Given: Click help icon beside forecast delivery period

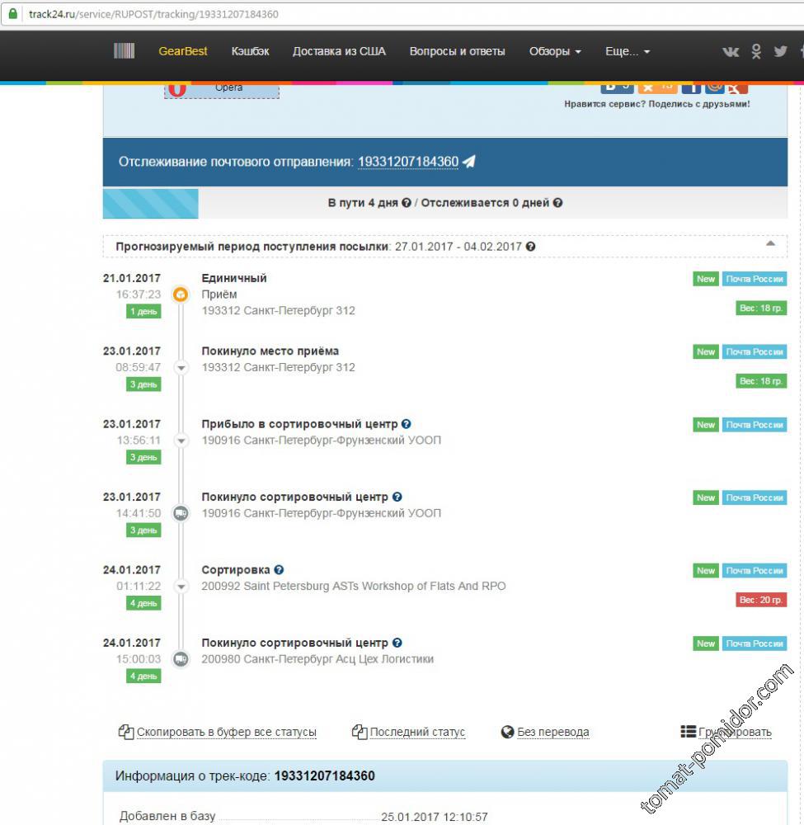Looking at the screenshot, I should coord(530,246).
